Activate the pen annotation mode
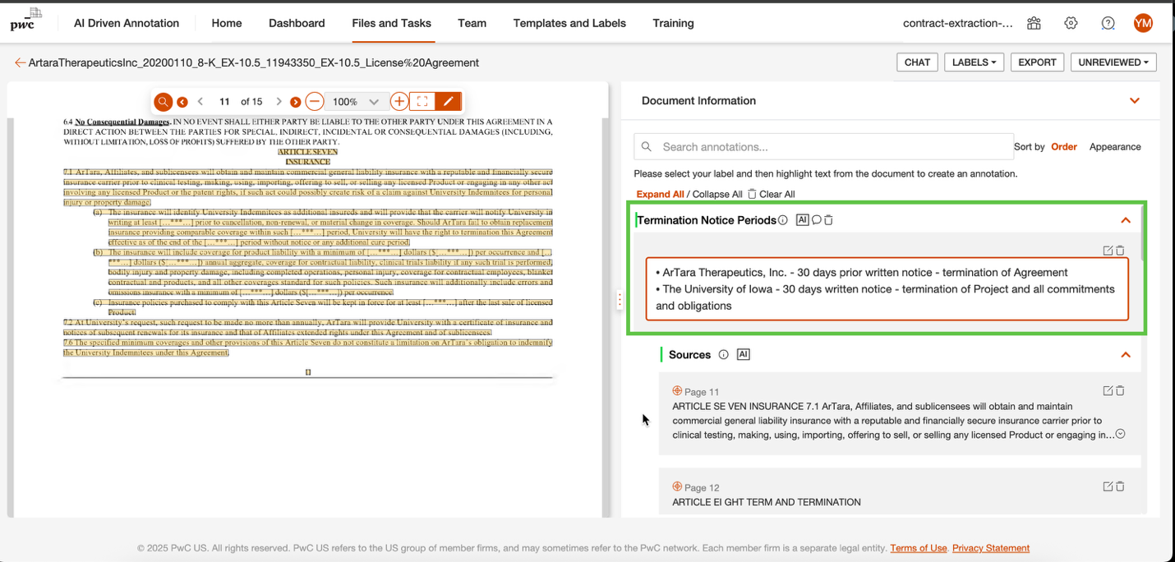 coord(448,101)
